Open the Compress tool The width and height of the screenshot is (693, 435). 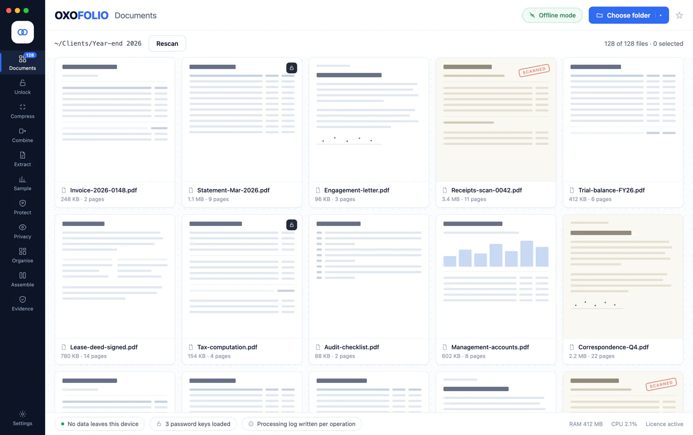23,111
